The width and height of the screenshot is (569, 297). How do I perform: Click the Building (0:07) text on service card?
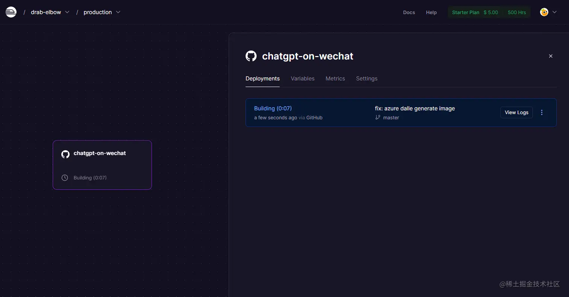coord(90,178)
